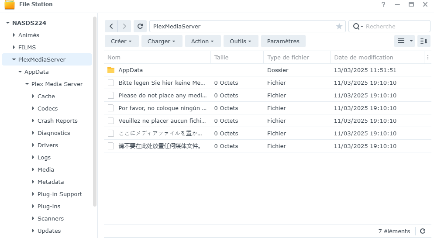434x238 pixels.
Task: Expand the FILMS shared folder
Action: pos(14,47)
